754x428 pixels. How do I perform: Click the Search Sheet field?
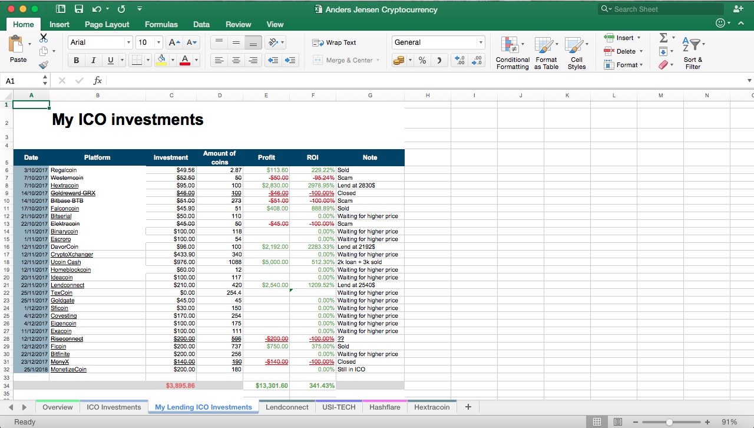(x=660, y=9)
